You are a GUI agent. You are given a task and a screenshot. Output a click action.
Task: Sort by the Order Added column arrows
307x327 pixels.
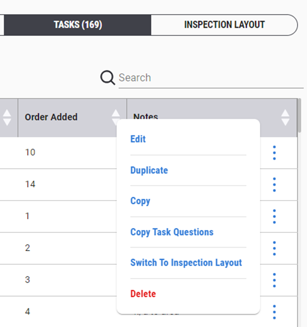[x=116, y=117]
